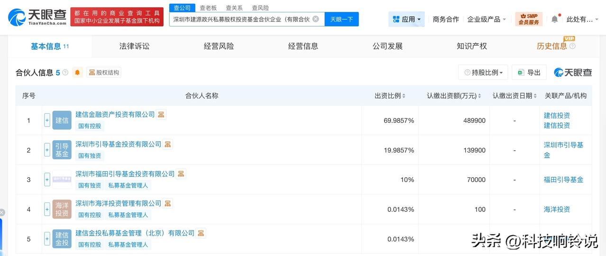Click the TianYanCha logo at top left
This screenshot has height=256, width=606.
tap(37, 17)
